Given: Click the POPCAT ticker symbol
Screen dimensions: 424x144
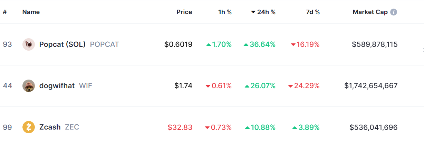Looking at the screenshot, I should (104, 44).
